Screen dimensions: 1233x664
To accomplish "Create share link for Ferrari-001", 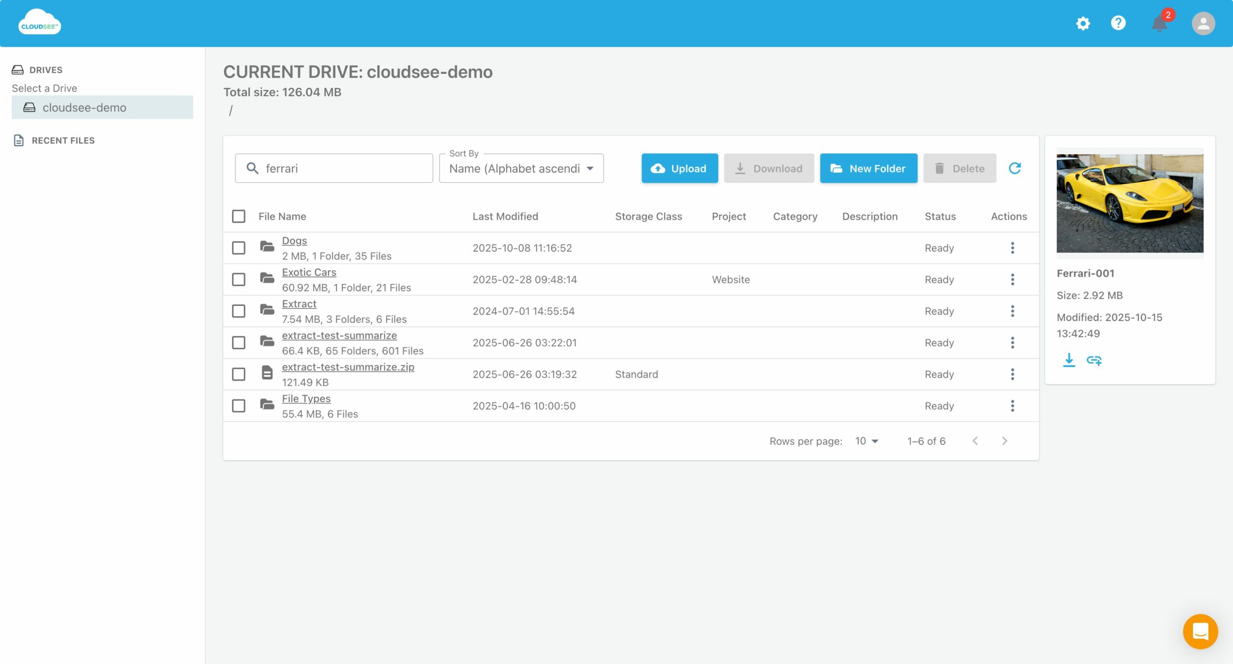I will (1094, 360).
